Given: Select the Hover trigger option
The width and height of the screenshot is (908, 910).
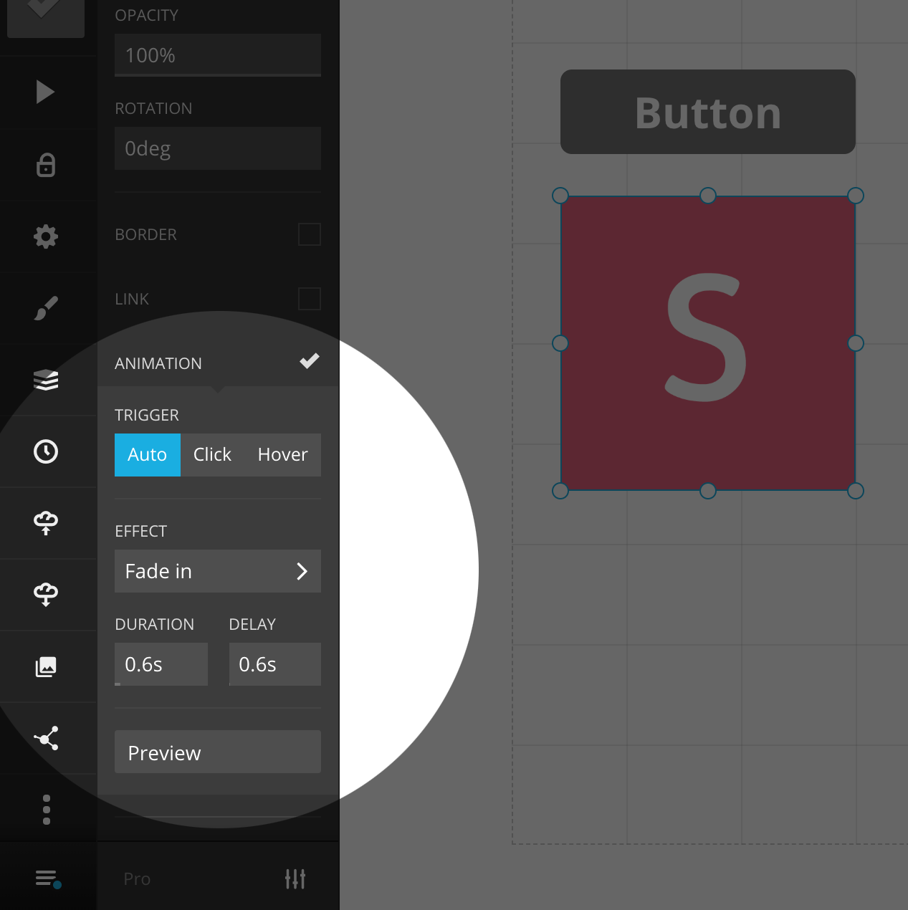Looking at the screenshot, I should tap(282, 455).
